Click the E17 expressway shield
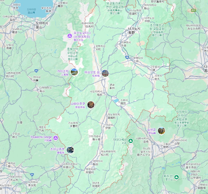 (x=193, y=10)
